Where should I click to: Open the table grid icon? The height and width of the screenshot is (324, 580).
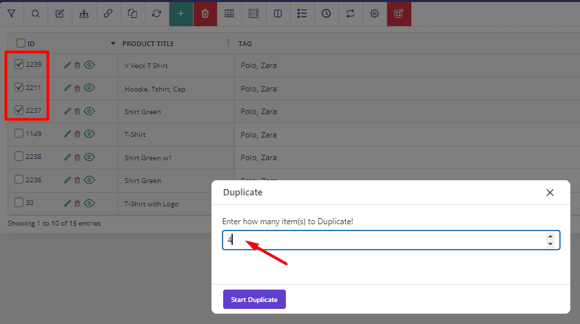point(229,14)
